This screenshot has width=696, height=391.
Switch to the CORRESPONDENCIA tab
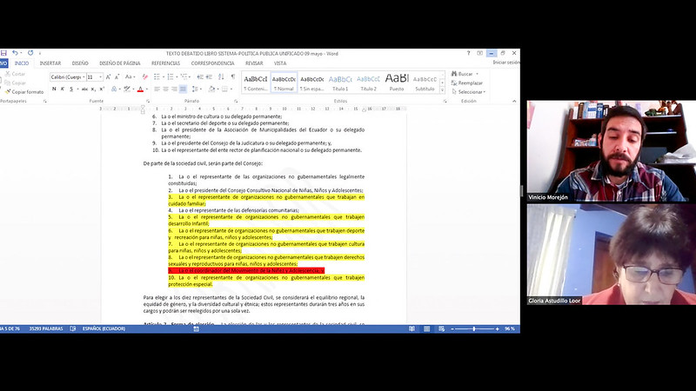[x=212, y=63]
